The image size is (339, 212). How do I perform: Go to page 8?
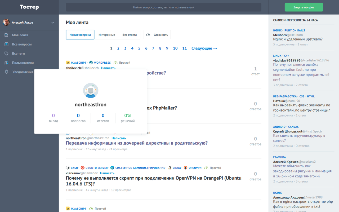[160, 48]
